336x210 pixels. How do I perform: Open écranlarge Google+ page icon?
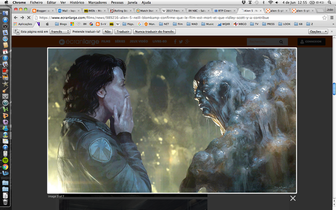[188, 42]
